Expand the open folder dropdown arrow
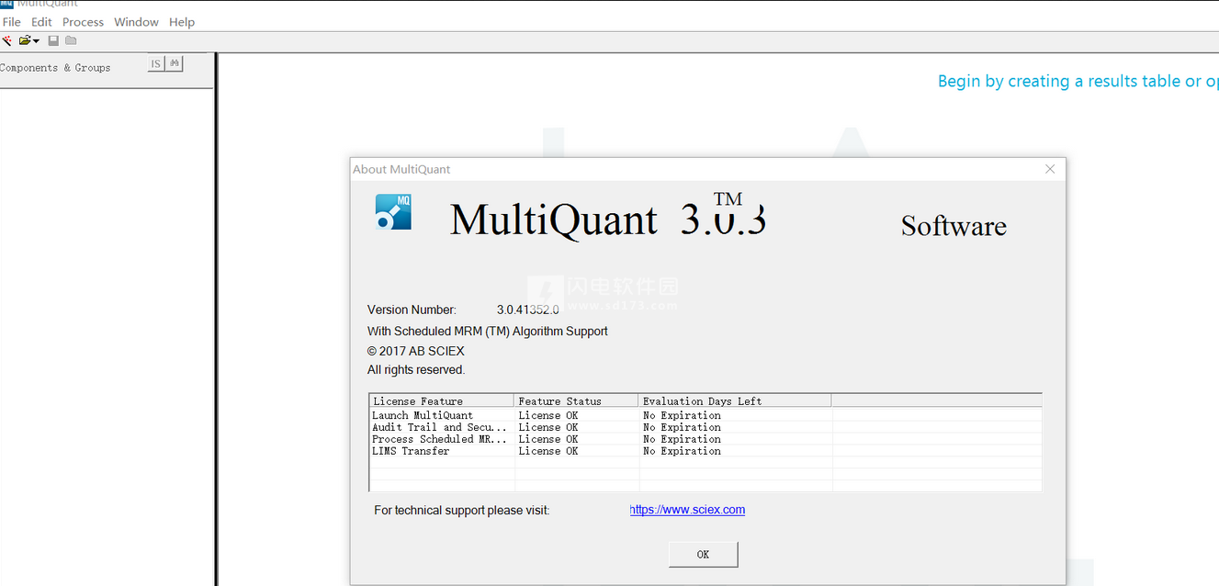 coord(37,40)
